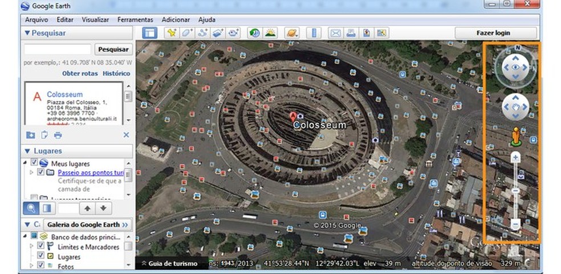Click the museum icon east of Colosseum
561x274 pixels.
(429, 164)
